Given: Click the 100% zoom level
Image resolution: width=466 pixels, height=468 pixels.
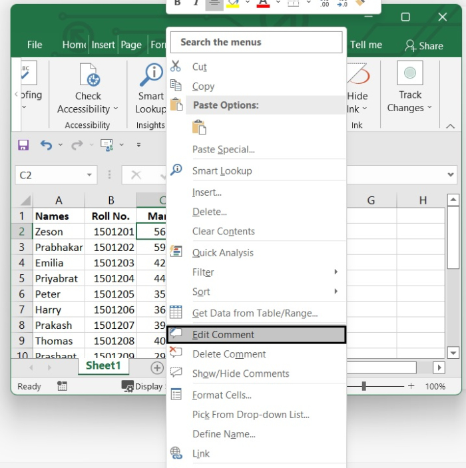Looking at the screenshot, I should tap(435, 387).
